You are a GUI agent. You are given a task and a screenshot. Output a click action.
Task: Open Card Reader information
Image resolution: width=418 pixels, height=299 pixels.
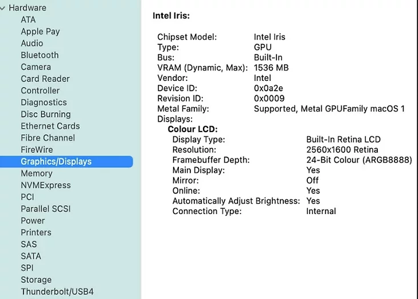click(45, 79)
